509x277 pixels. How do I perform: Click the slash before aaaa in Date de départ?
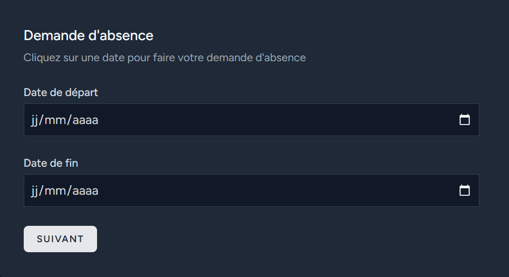[69, 120]
